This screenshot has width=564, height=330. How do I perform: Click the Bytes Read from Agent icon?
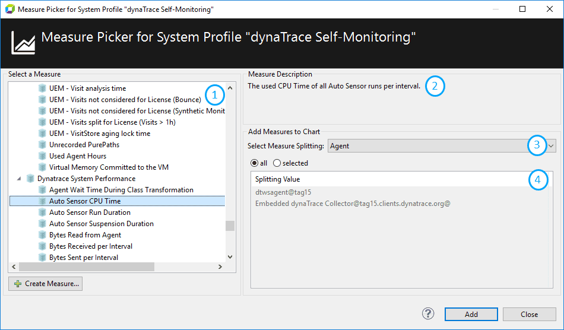[x=42, y=234]
